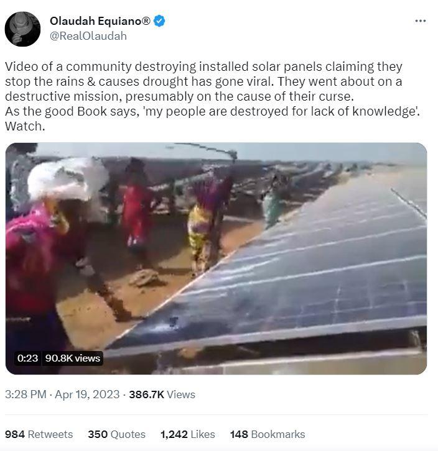Screen dimensions: 438x451
Task: Open the Olaudah Equiano display name
Action: coord(100,21)
